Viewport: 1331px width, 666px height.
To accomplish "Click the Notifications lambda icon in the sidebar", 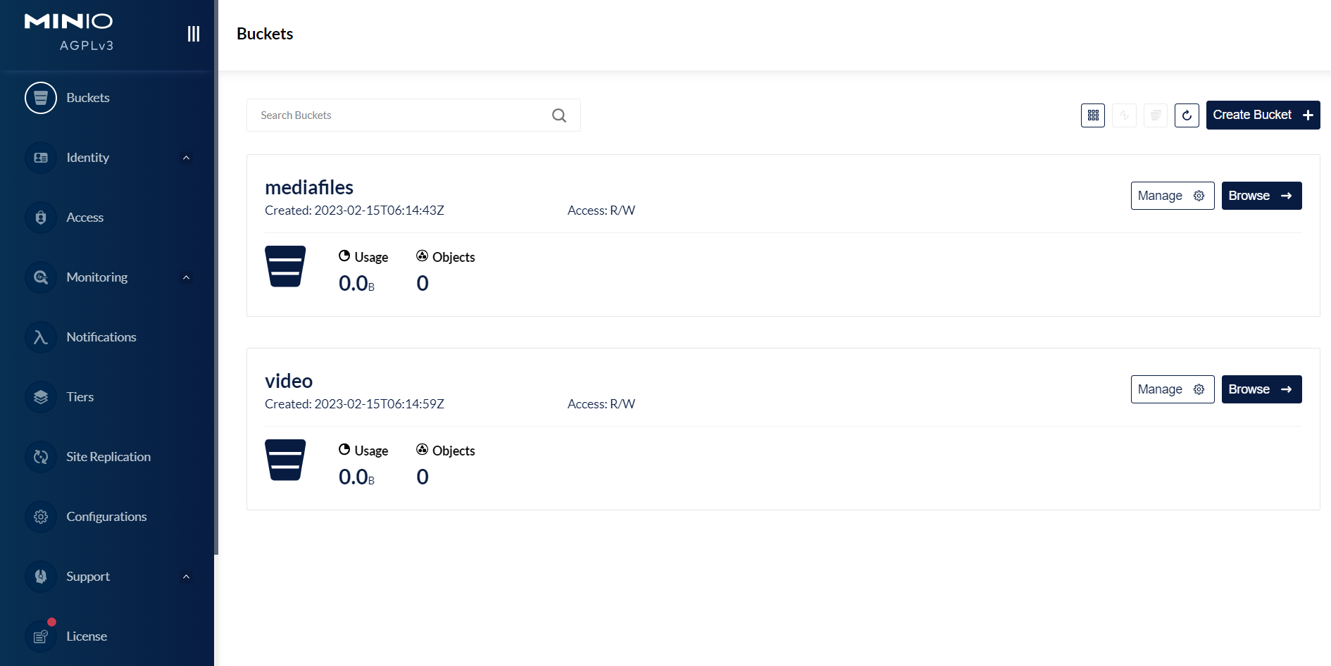I will pyautogui.click(x=41, y=337).
